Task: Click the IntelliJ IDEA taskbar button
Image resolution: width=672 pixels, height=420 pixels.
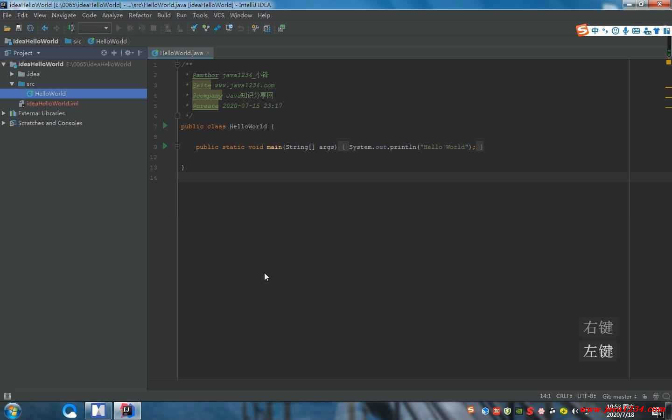Action: [x=127, y=411]
